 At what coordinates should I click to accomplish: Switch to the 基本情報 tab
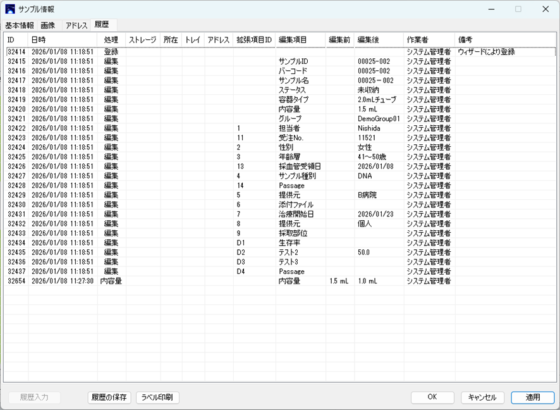coord(20,25)
